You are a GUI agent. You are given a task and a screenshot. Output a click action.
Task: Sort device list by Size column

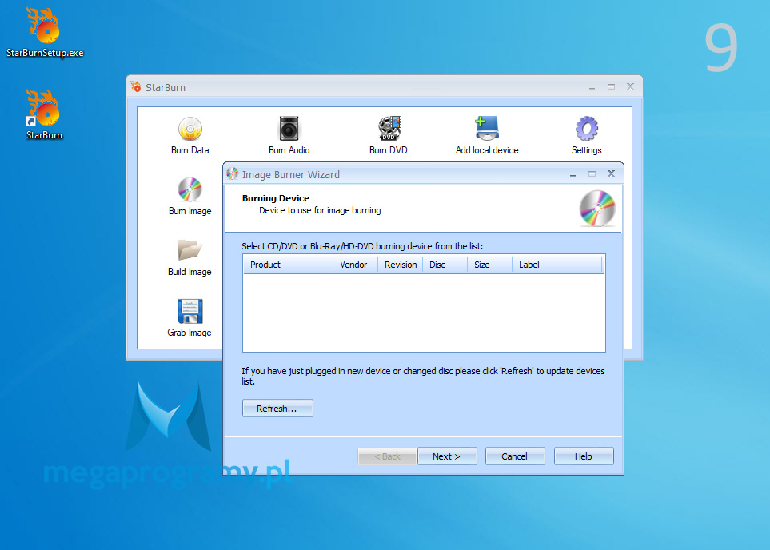click(489, 265)
